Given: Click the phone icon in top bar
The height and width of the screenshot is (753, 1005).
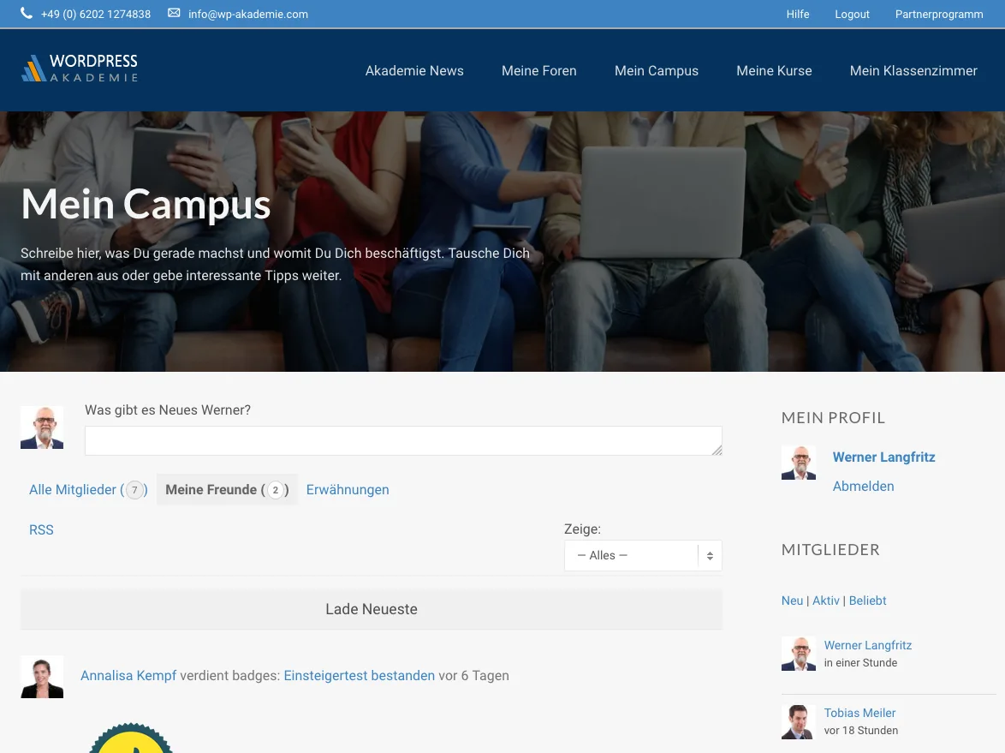Looking at the screenshot, I should click(27, 13).
